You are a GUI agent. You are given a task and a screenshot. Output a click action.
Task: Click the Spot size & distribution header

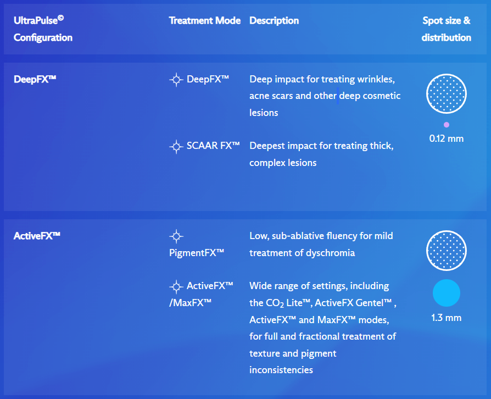point(446,29)
